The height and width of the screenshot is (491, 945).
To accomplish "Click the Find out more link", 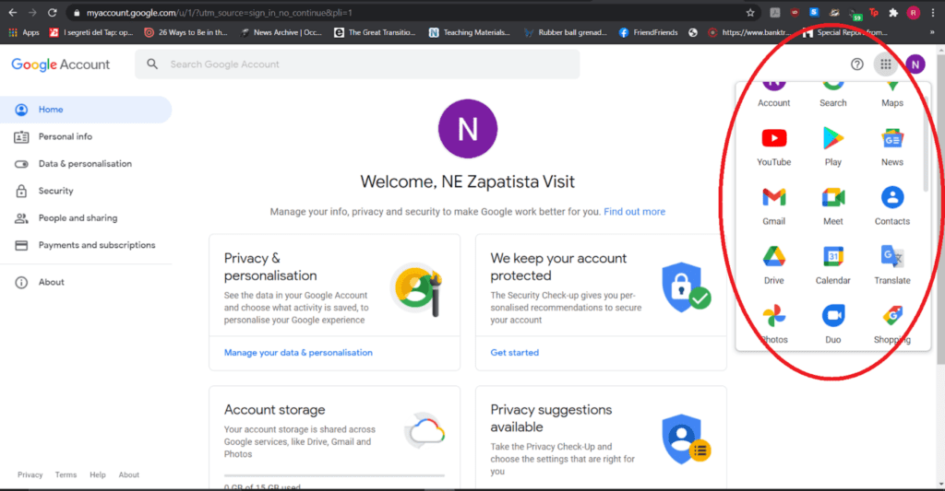I will [634, 212].
